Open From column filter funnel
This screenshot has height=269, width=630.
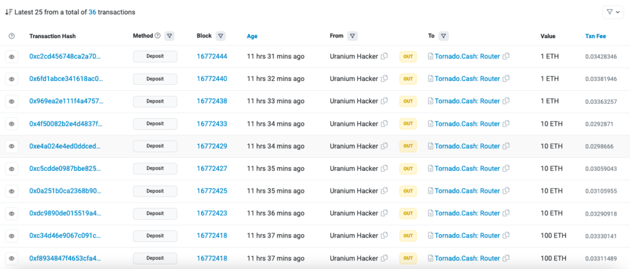point(353,36)
